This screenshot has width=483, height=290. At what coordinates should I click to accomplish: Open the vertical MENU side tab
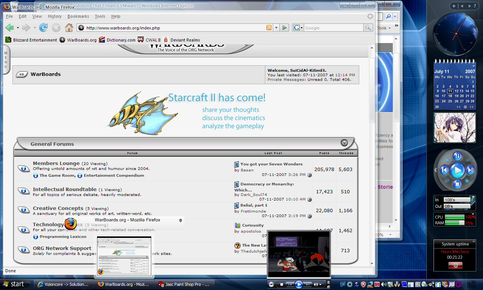coord(6,60)
